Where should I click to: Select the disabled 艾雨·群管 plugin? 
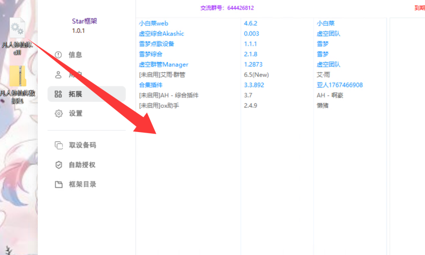162,75
